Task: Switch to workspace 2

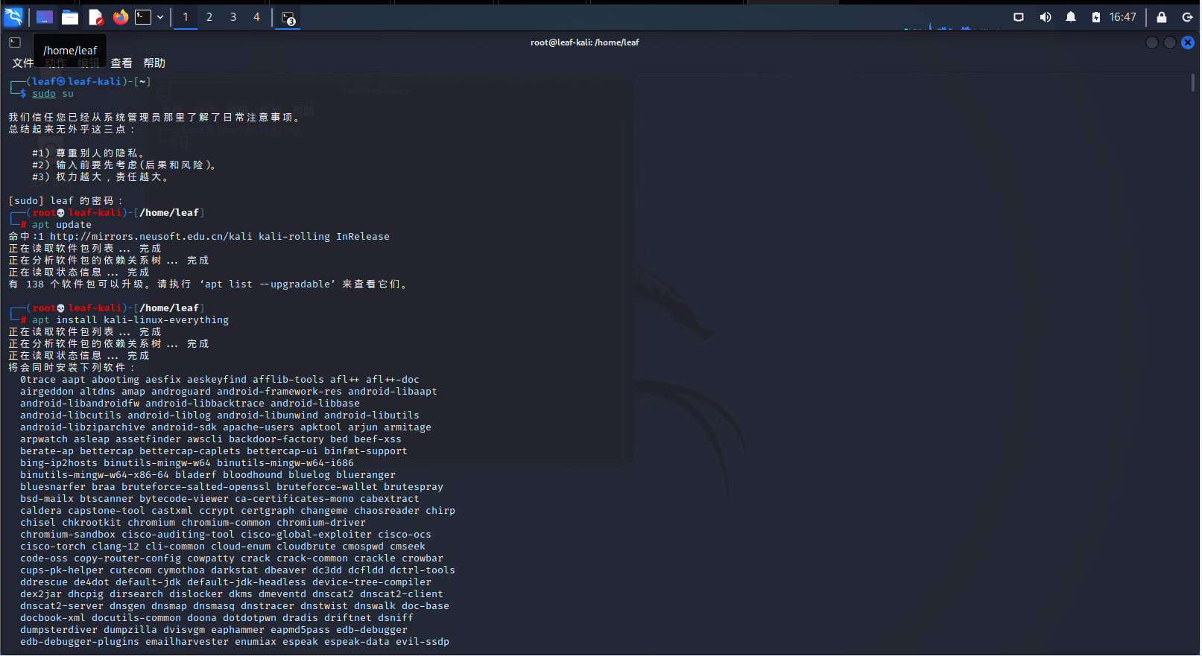Action: click(x=209, y=17)
